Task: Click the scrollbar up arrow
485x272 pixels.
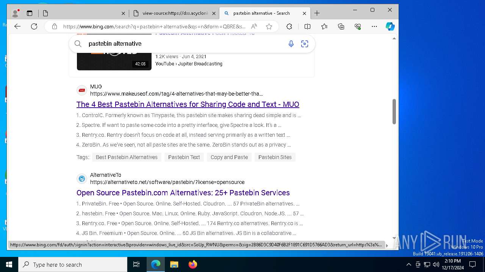Action: (394, 39)
